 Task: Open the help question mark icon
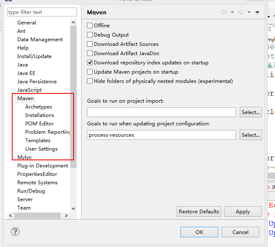(15, 231)
